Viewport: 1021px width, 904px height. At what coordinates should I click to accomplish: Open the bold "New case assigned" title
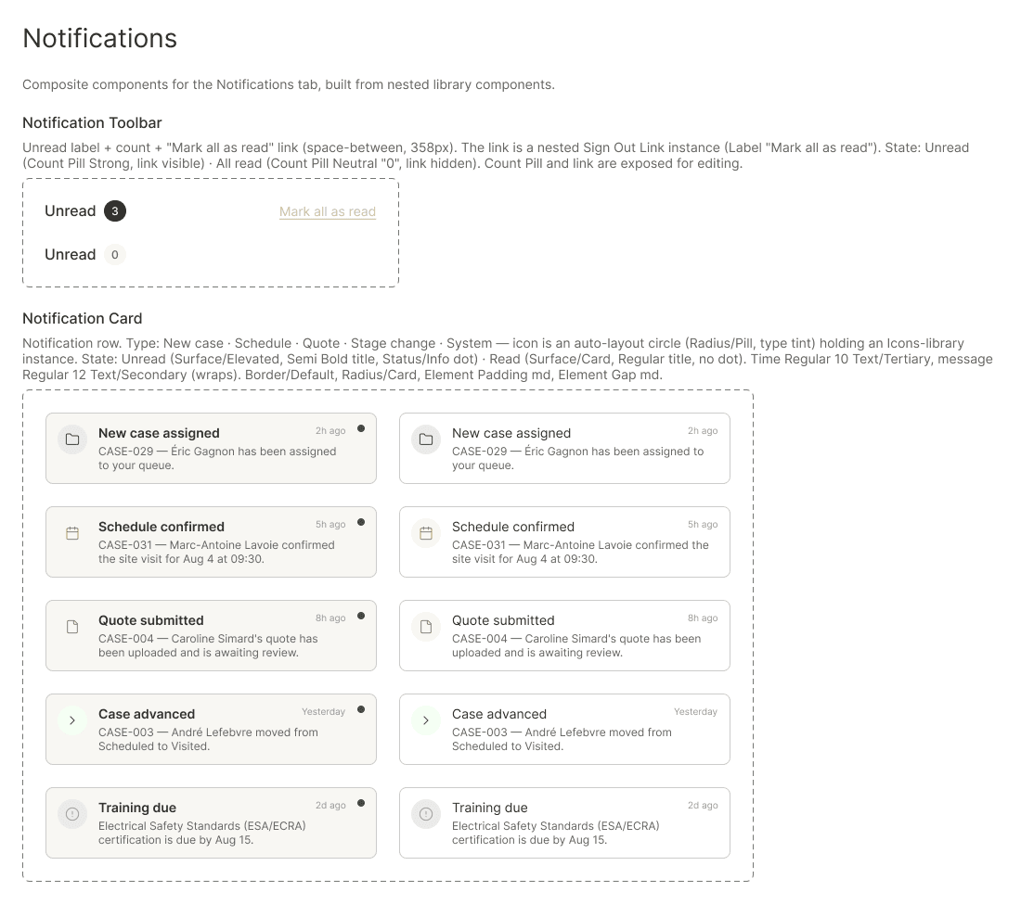point(159,433)
